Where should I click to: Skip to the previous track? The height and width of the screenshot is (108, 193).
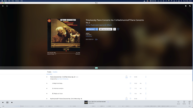coord(3,102)
